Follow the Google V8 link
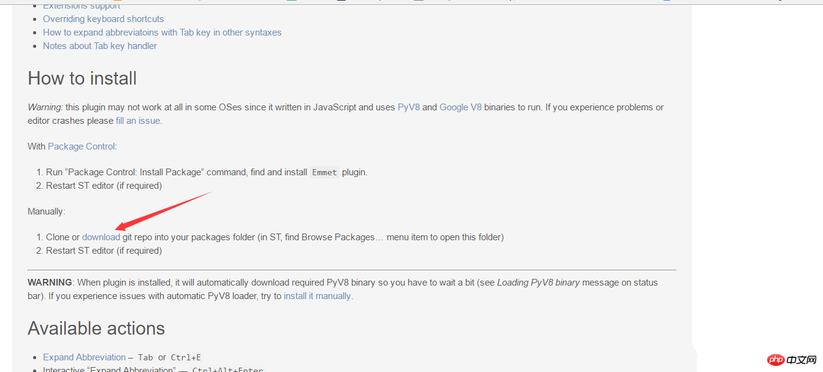 (460, 107)
